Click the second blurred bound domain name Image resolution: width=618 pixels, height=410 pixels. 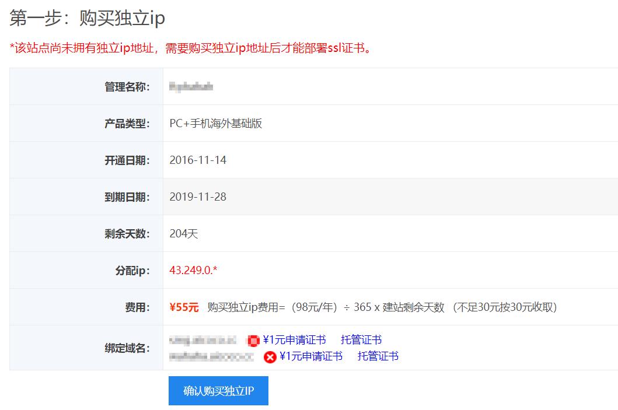tap(211, 356)
